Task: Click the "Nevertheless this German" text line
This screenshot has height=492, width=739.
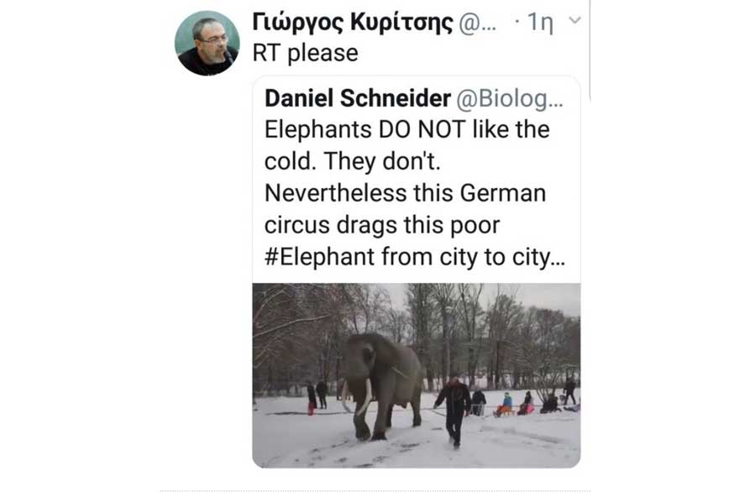Action: point(405,193)
